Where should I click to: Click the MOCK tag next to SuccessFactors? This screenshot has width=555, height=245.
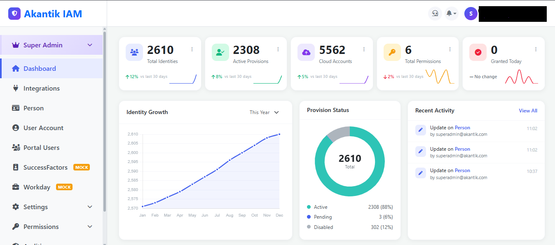tap(82, 167)
